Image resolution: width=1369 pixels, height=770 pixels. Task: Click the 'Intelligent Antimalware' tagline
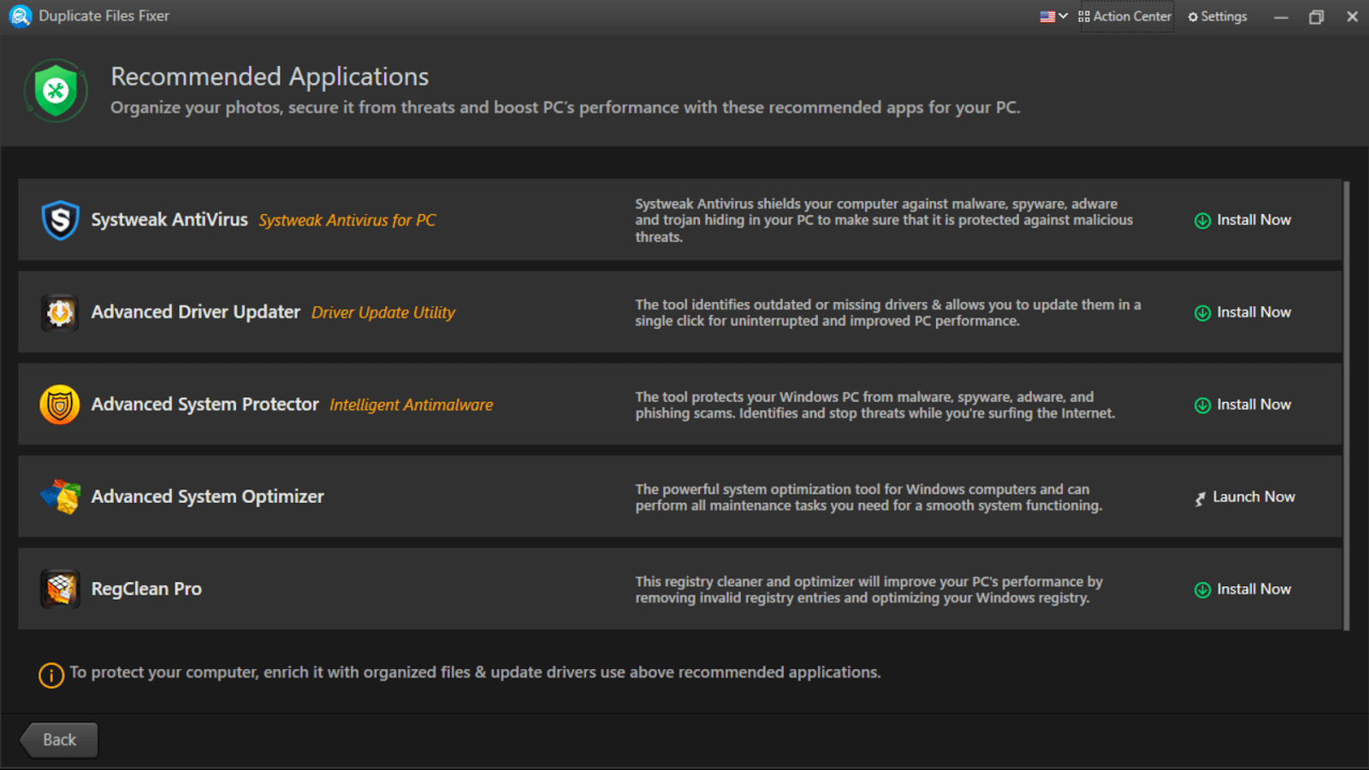(x=412, y=406)
